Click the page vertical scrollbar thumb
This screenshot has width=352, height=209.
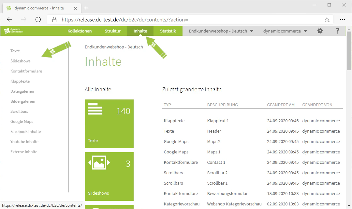(x=349, y=51)
